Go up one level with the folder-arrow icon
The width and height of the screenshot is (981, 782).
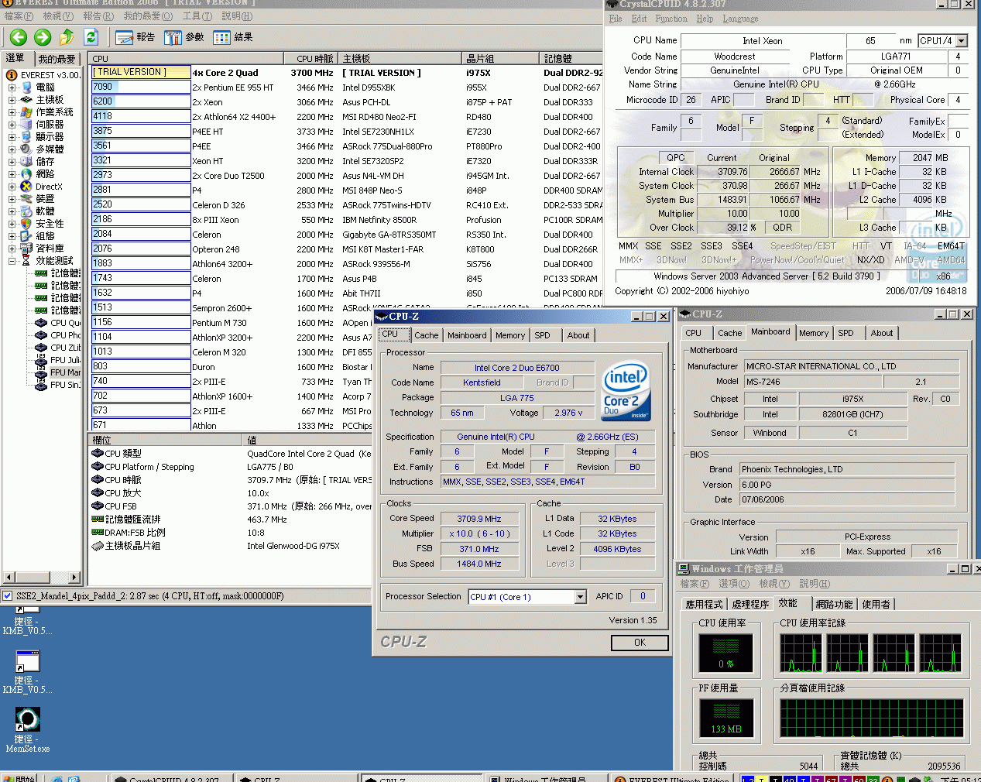coord(67,37)
